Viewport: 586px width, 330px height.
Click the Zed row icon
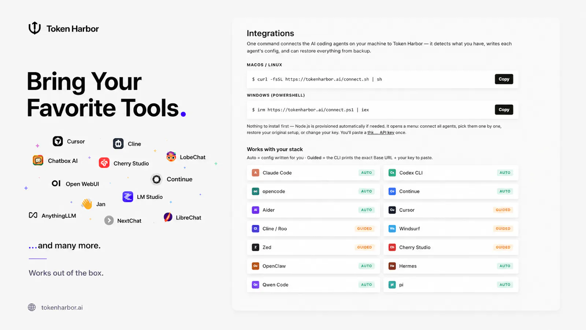point(256,247)
